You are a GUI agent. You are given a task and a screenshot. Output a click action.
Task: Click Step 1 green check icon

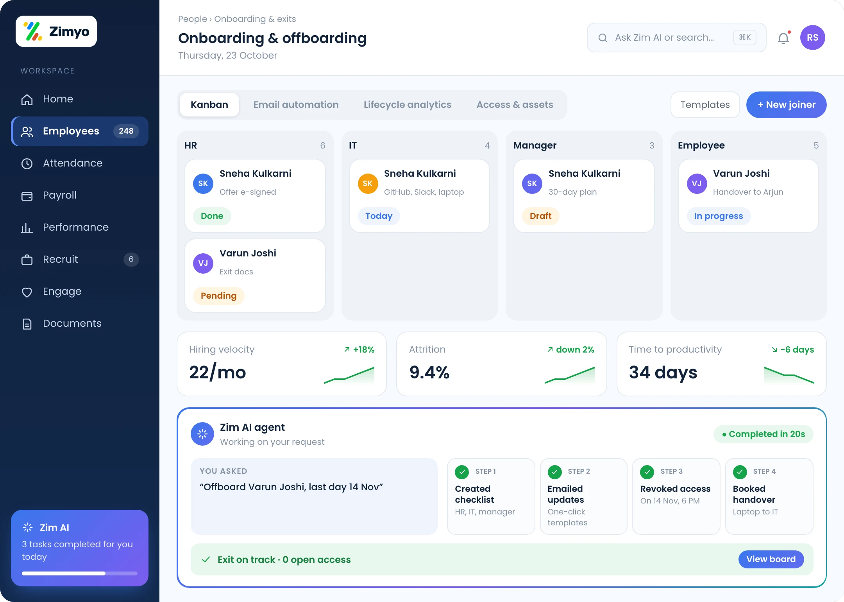(462, 472)
